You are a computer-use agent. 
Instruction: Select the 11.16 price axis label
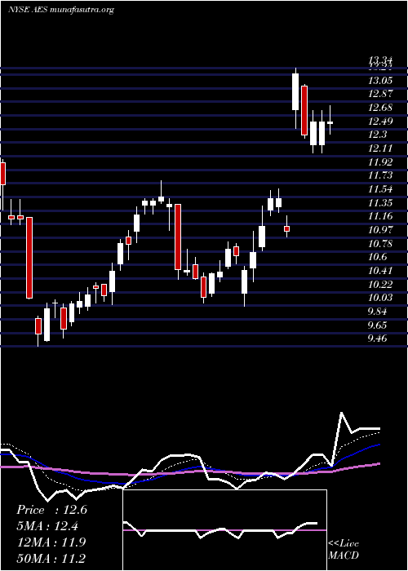380,216
